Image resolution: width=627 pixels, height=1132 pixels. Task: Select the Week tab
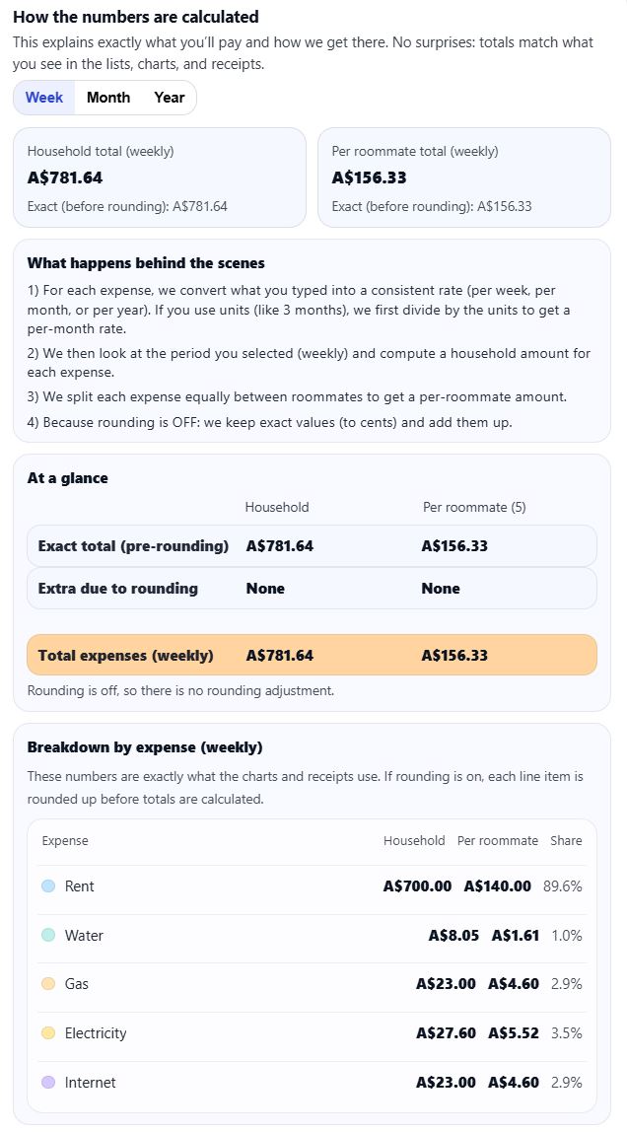coord(43,98)
